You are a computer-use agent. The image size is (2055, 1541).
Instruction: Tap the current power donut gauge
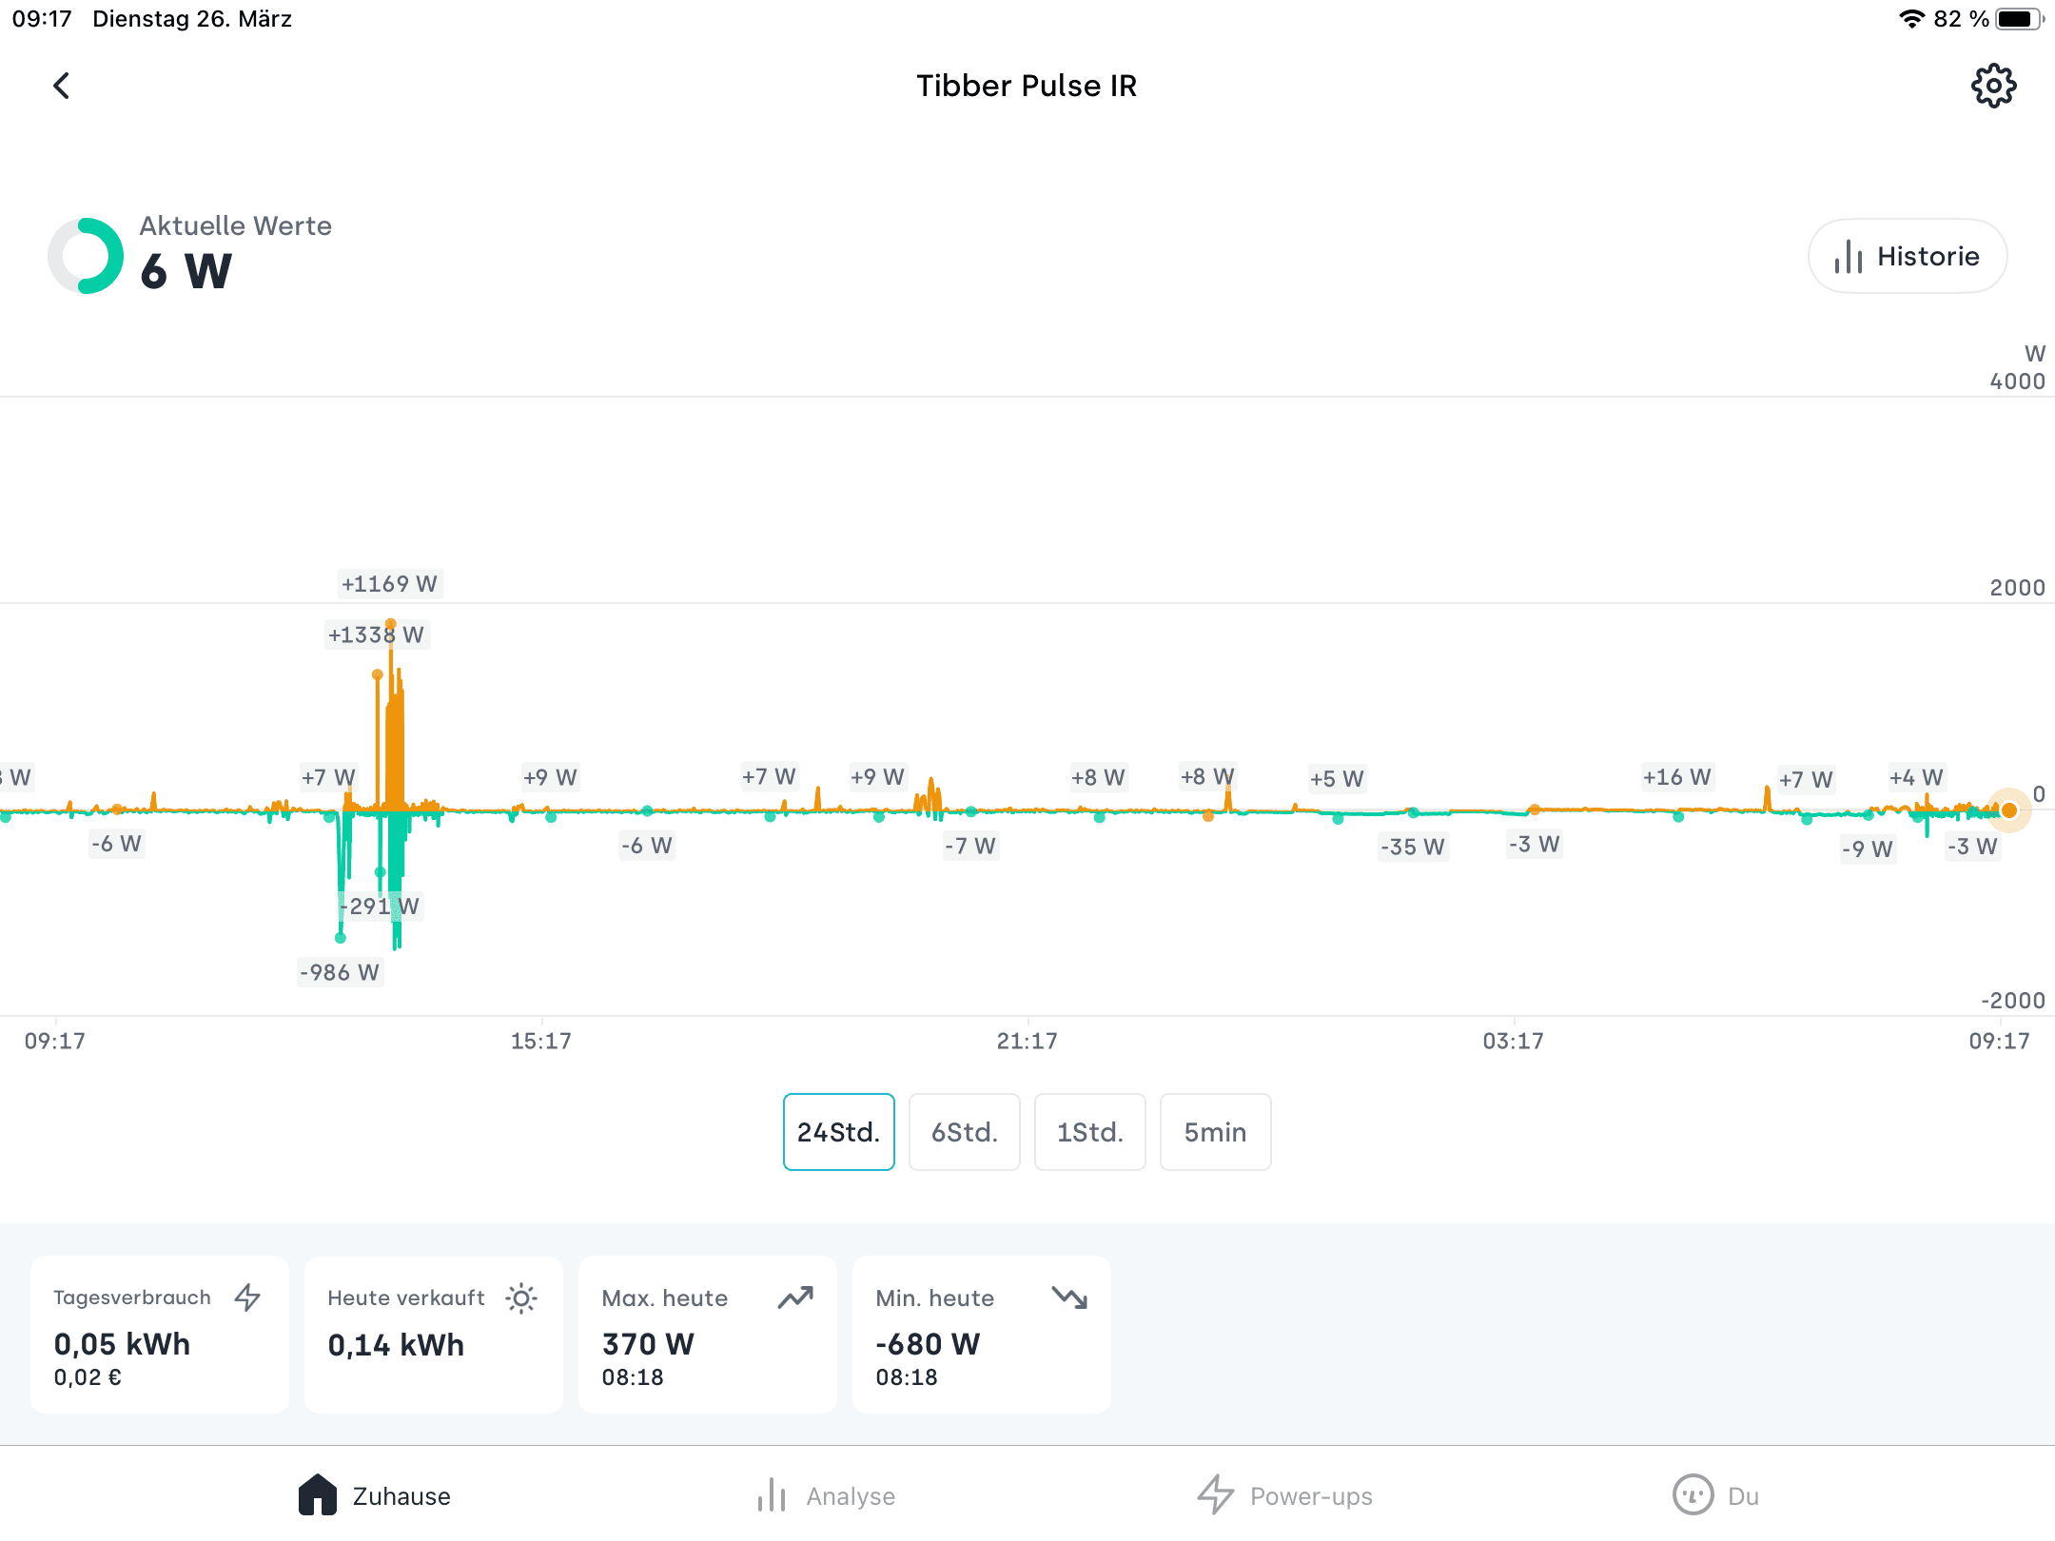(x=86, y=256)
